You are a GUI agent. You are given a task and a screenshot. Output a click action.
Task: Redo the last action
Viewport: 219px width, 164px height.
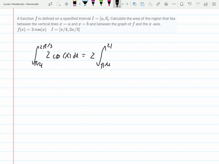[x=198, y=4]
